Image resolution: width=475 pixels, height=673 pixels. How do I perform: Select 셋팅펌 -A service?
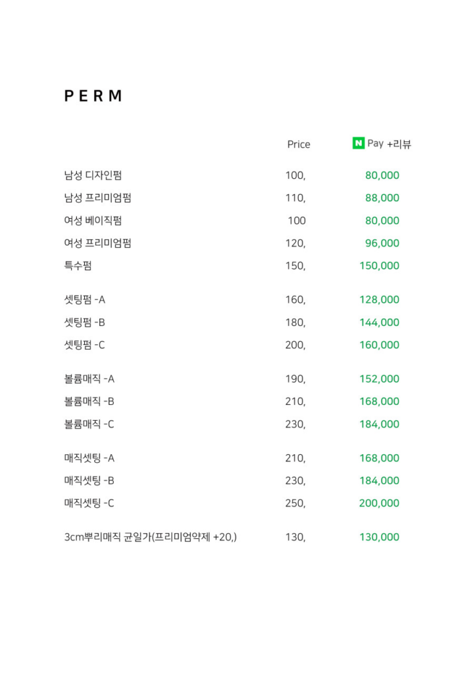pyautogui.click(x=85, y=300)
